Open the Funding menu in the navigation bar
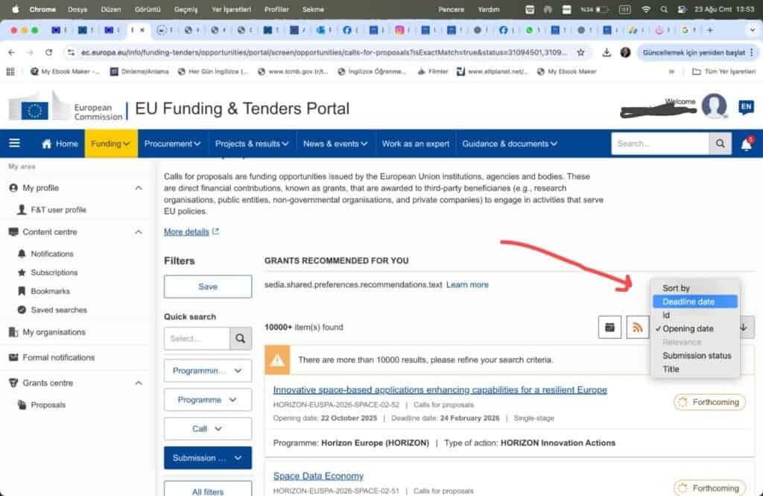The height and width of the screenshot is (496, 763). pyautogui.click(x=110, y=143)
